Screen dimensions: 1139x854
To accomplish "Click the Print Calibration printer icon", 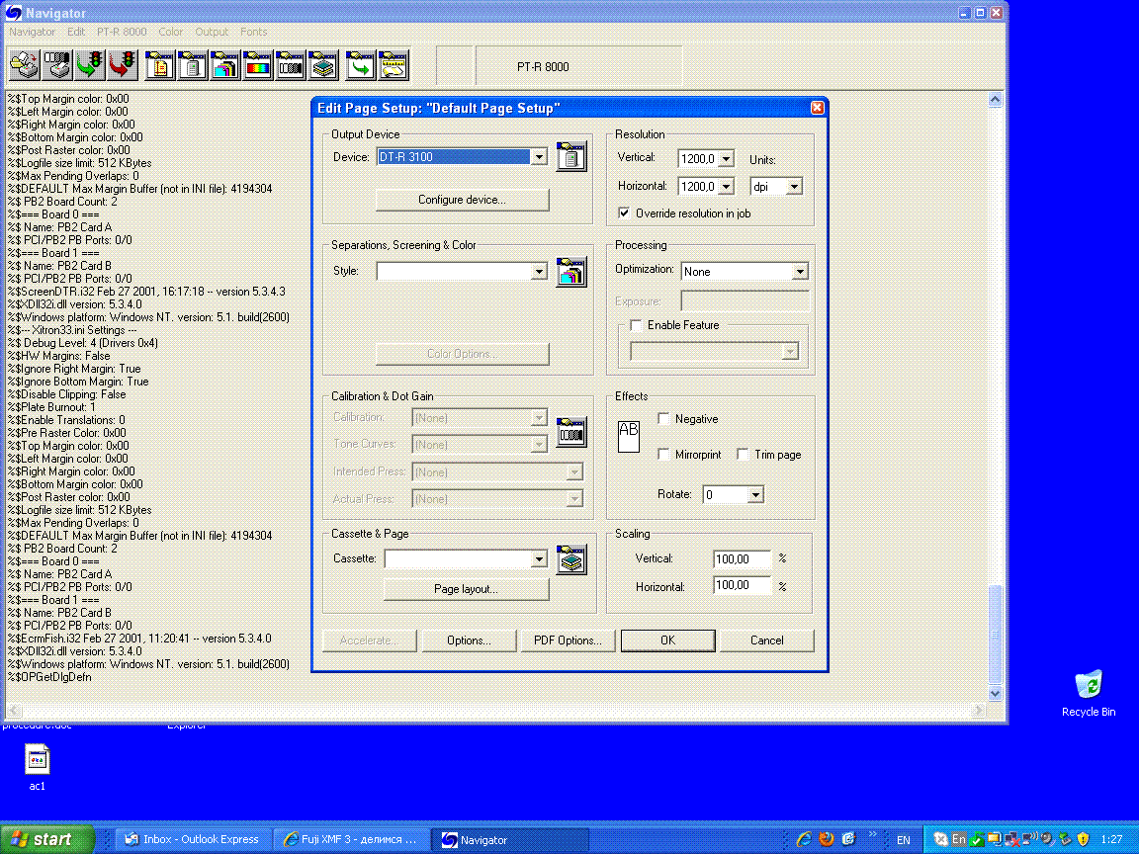I will pos(56,65).
